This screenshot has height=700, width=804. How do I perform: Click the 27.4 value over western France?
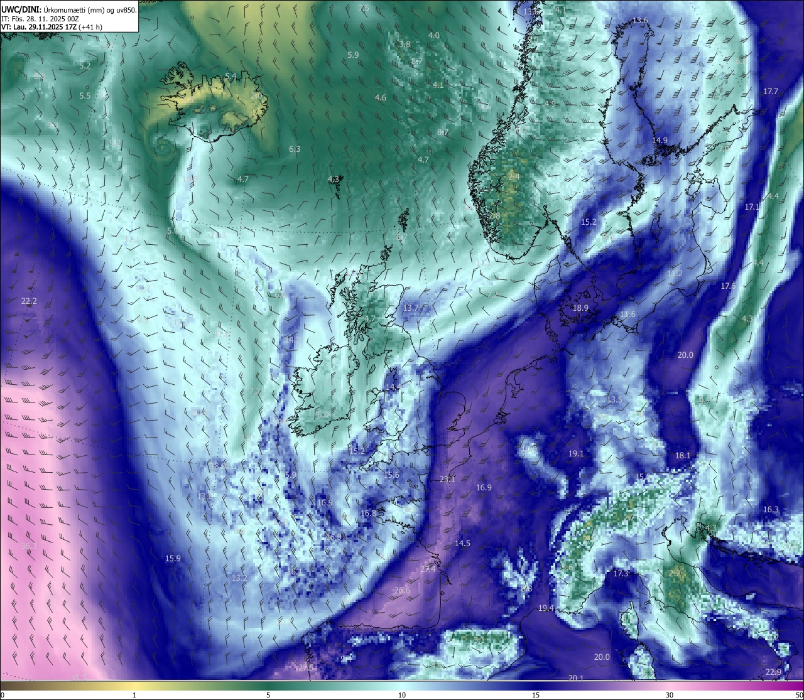click(x=428, y=569)
